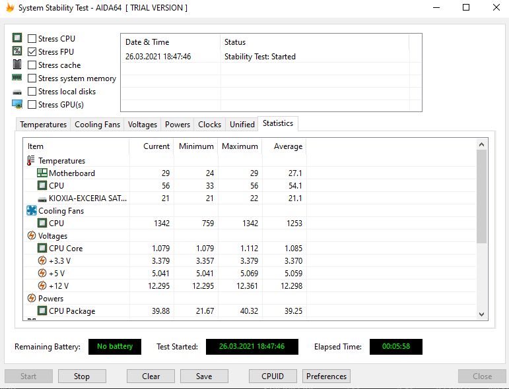Enable the Stress GPU(s) checkbox
This screenshot has width=509, height=389.
tap(32, 105)
